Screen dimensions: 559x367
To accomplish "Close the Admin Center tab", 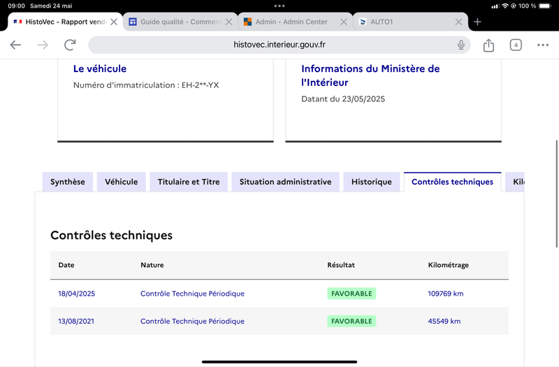I will (343, 22).
